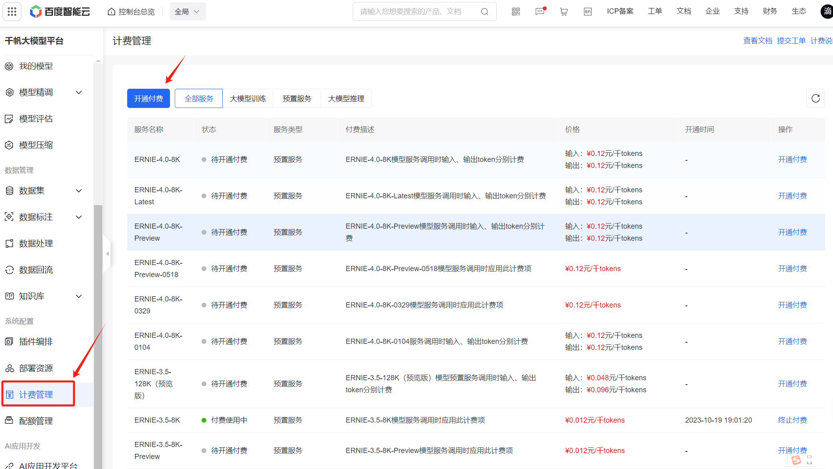The height and width of the screenshot is (469, 833).
Task: Open the product grid launcher icon
Action: [12, 12]
